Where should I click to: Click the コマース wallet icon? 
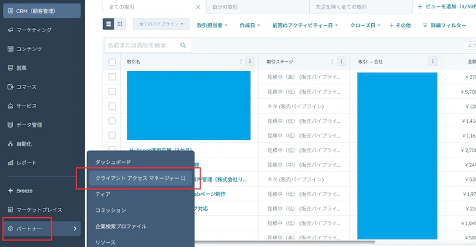10,87
